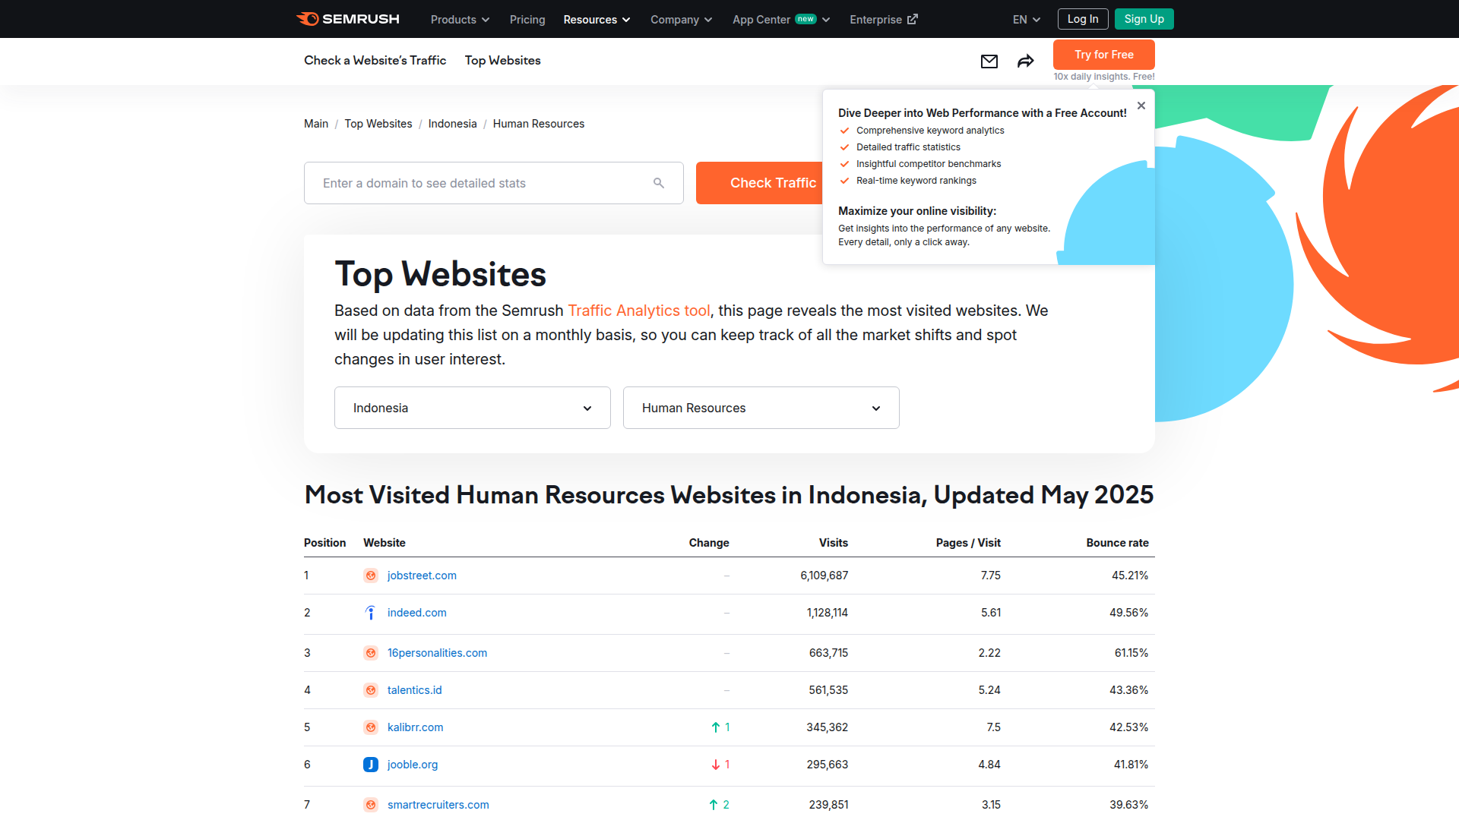This screenshot has width=1459, height=820.
Task: Click the smartrecruiters.com favicon
Action: tap(371, 805)
